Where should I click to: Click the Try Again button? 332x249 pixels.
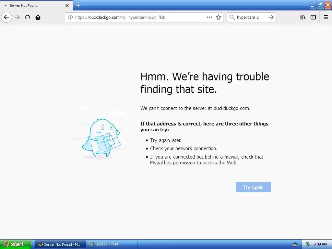click(253, 187)
